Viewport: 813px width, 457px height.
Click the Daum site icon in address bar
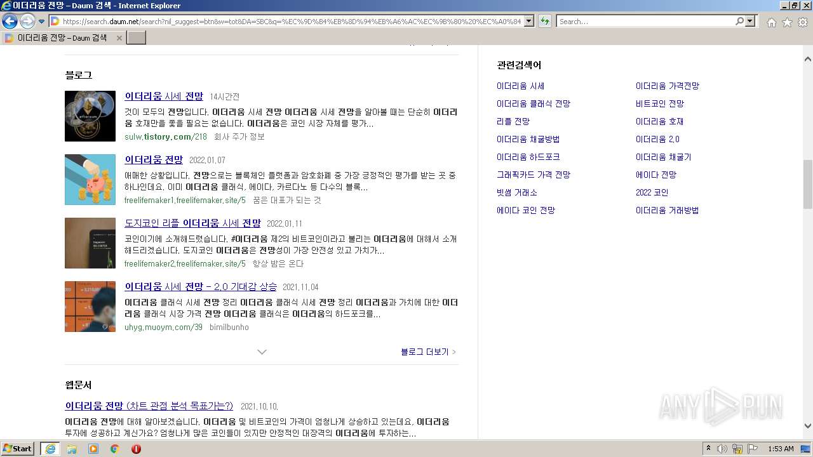pos(55,22)
